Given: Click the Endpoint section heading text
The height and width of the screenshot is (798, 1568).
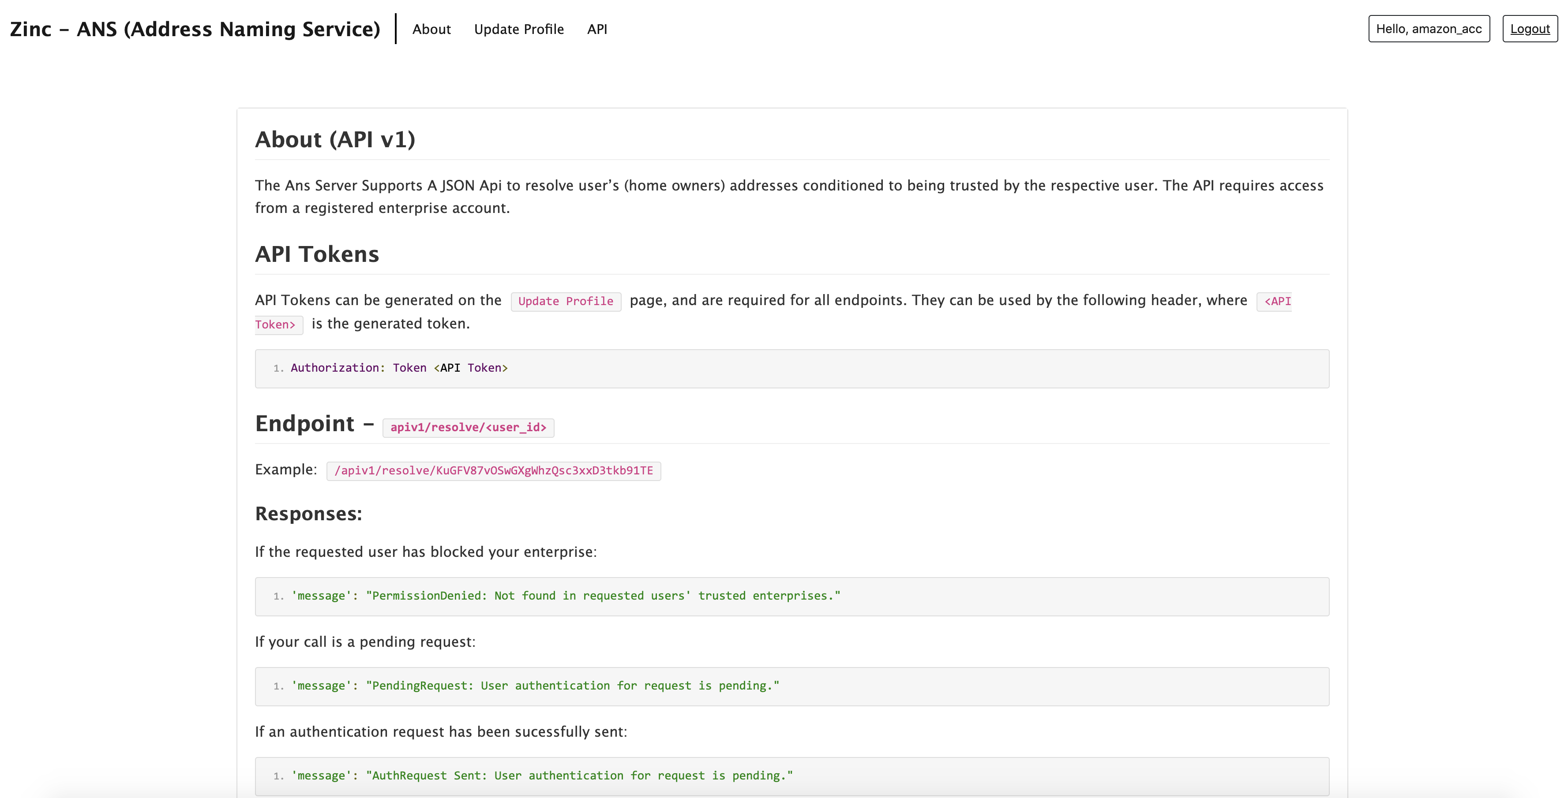Looking at the screenshot, I should click(304, 424).
